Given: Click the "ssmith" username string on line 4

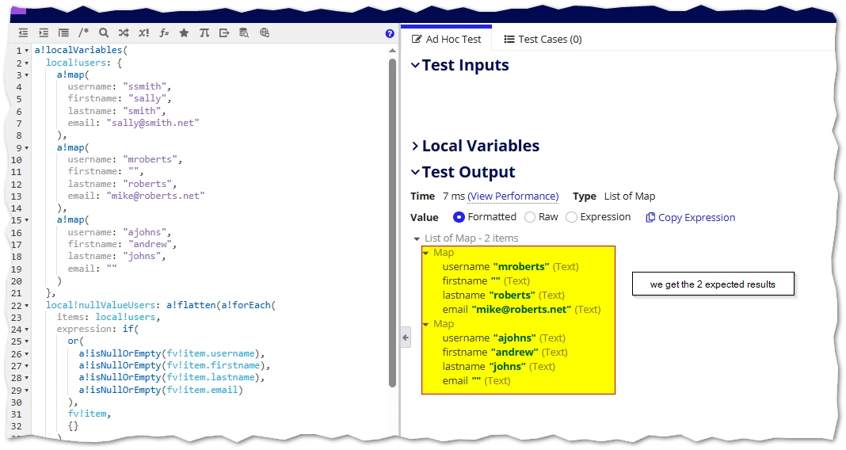Looking at the screenshot, I should [x=144, y=86].
